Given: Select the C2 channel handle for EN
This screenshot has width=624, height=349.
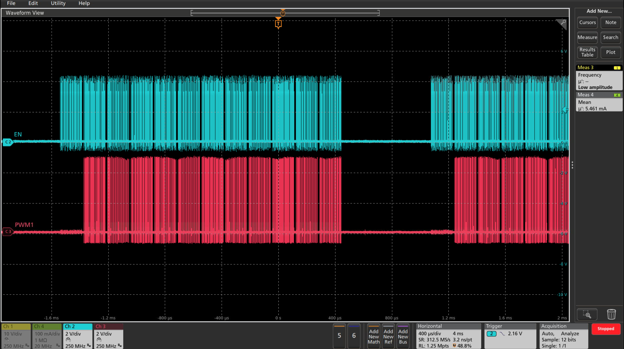Looking at the screenshot, I should coord(8,142).
